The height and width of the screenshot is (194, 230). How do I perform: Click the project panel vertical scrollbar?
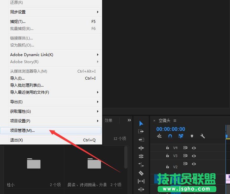click(x=126, y=157)
